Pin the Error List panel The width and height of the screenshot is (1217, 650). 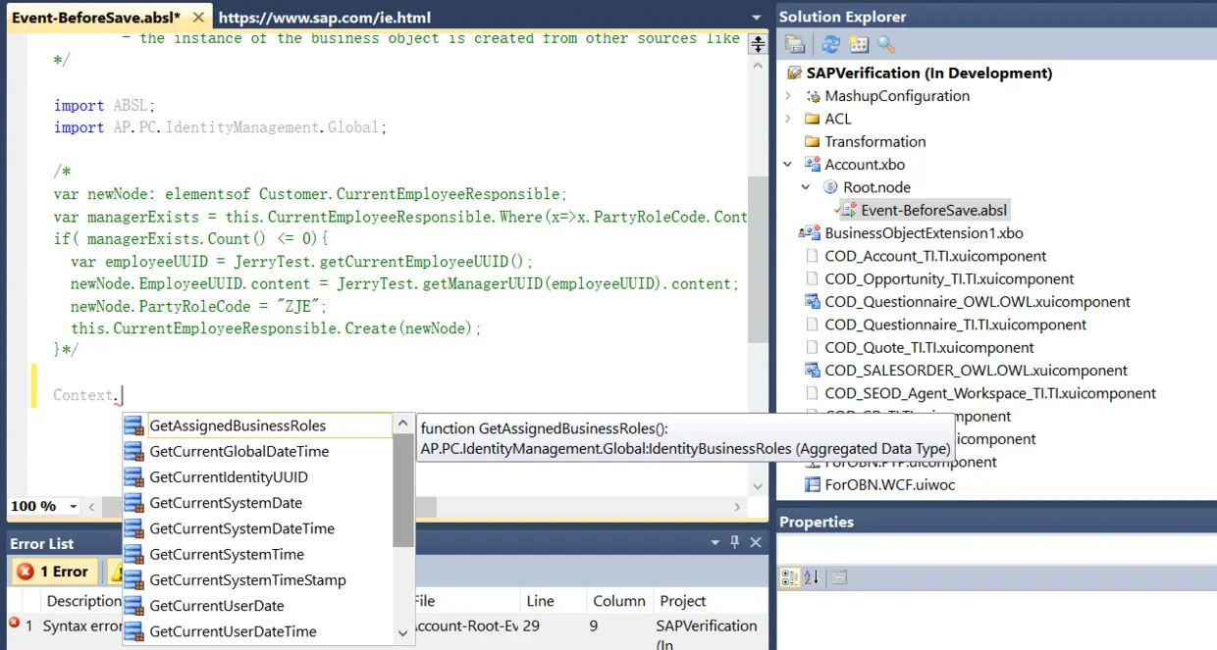point(735,542)
